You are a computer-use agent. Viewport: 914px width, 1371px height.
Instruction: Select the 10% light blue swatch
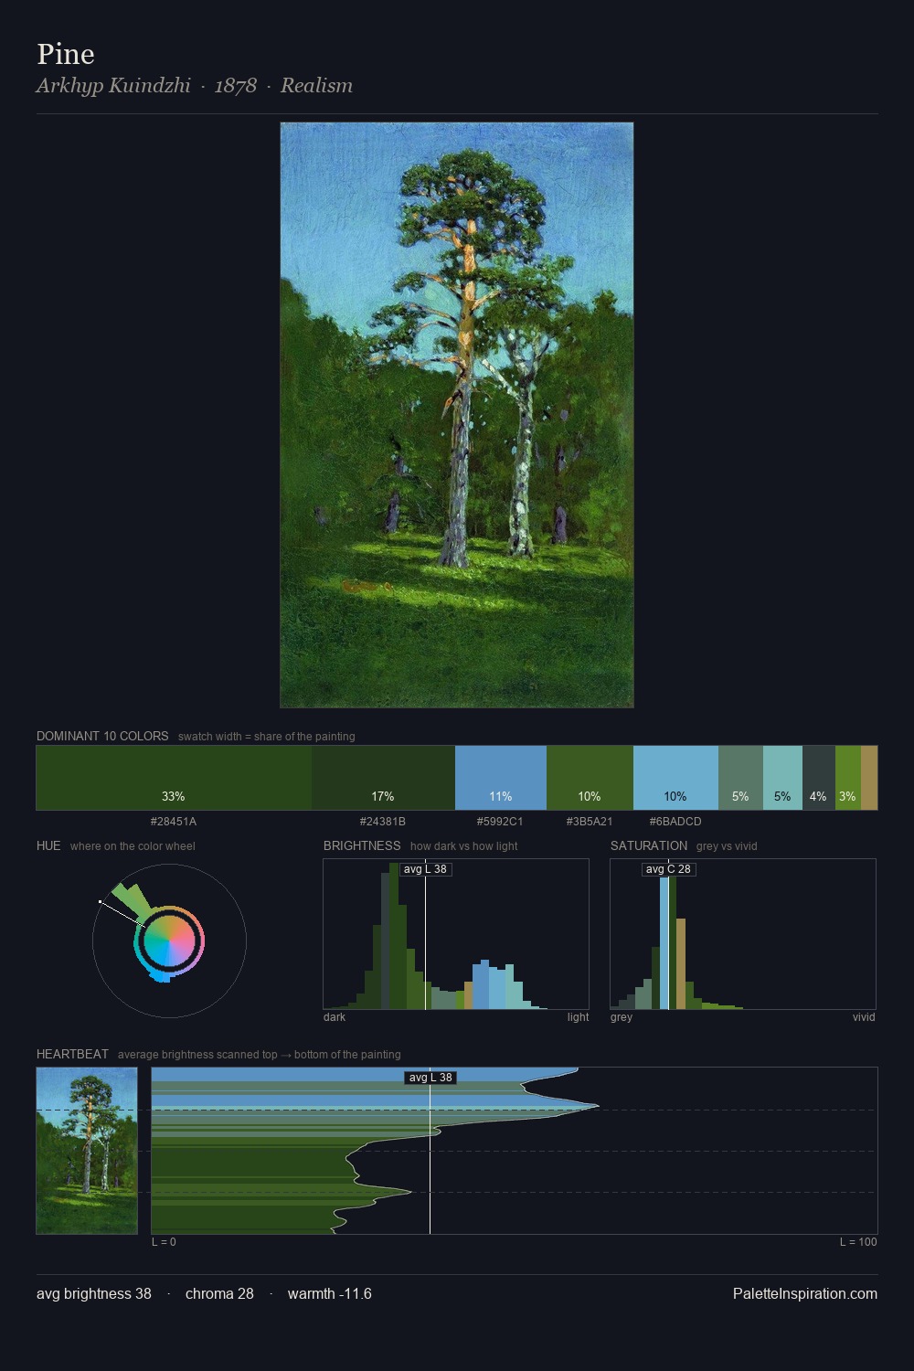pos(675,778)
